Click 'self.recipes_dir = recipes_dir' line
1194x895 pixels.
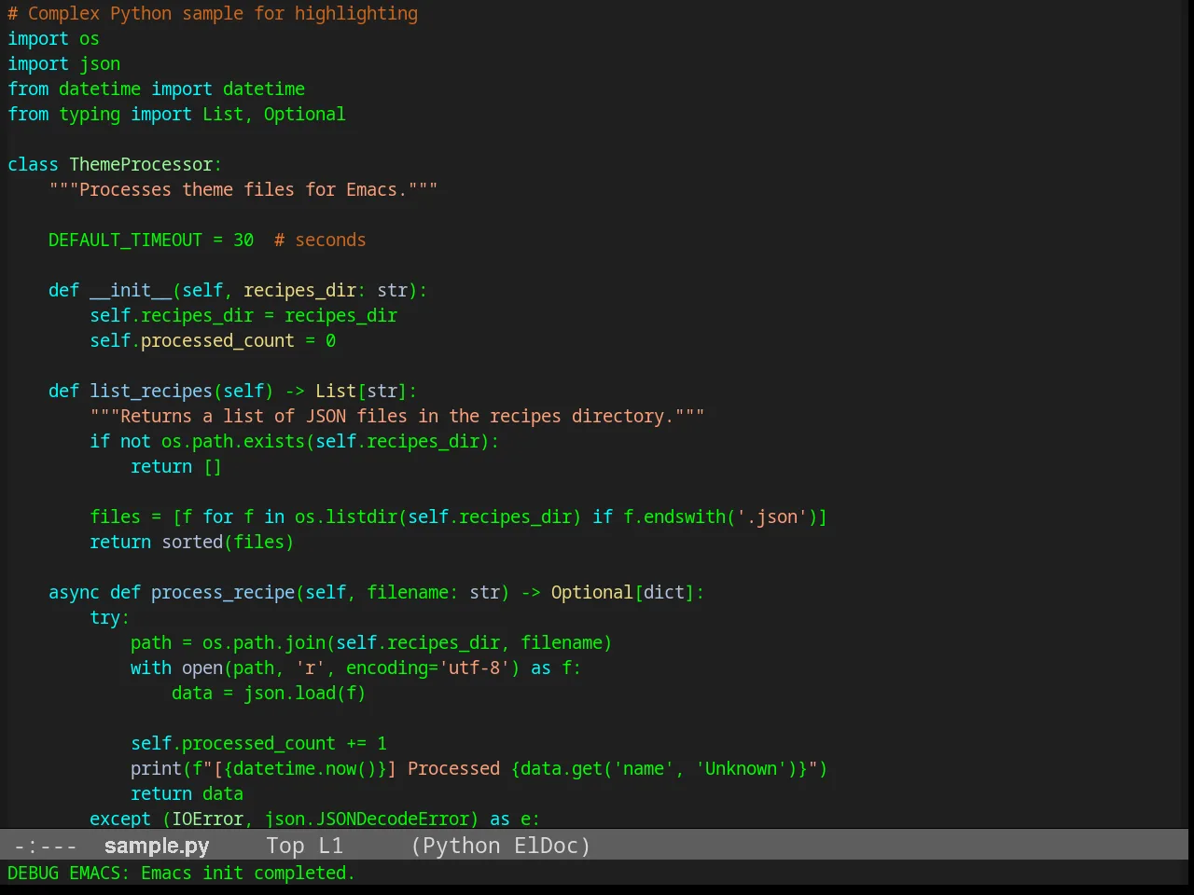tap(243, 316)
